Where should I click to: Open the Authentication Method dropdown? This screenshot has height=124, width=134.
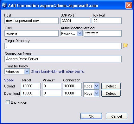point(71,33)
